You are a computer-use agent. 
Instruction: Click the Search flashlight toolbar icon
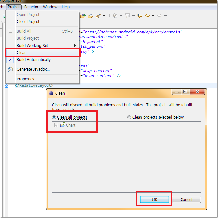pos(98,16)
